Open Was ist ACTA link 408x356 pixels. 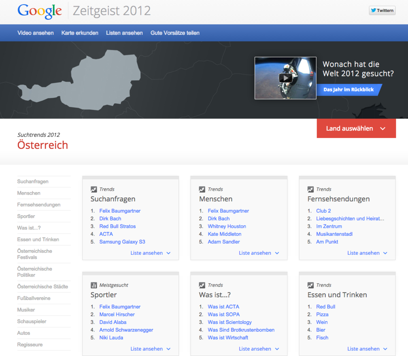pos(223,307)
